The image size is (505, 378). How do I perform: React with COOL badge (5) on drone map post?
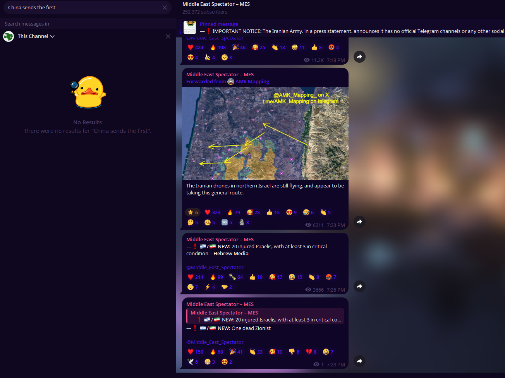pos(227,223)
